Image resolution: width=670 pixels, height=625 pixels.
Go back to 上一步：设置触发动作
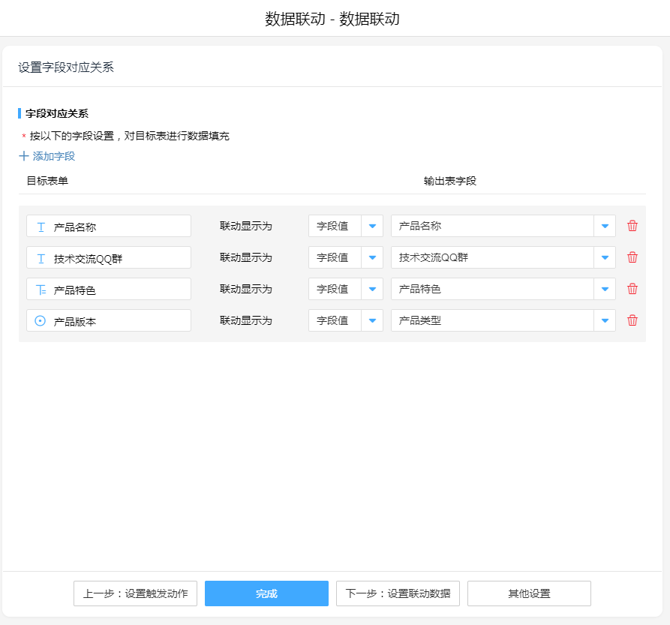click(x=135, y=593)
